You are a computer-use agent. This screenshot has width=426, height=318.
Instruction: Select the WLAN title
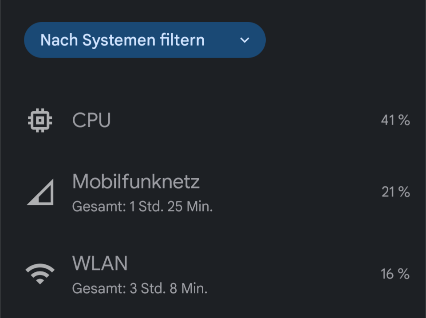(x=100, y=263)
